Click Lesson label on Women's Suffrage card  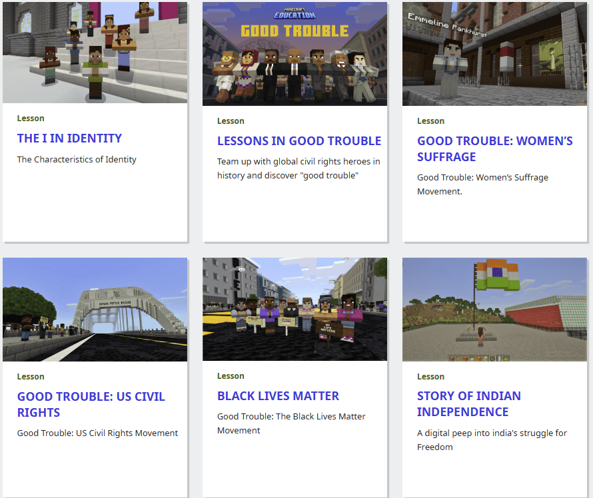[x=430, y=121]
